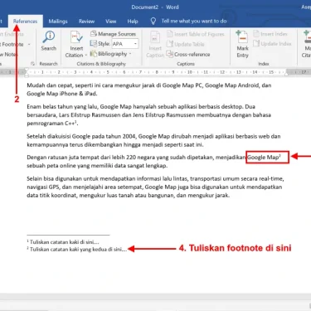This screenshot has width=311, height=311.
Task: Expand the citation Style APA combo box
Action: tap(135, 44)
